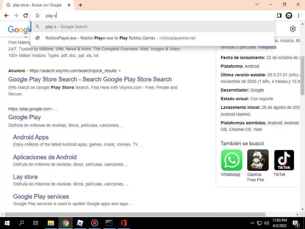Open the volume tray icon
The height and width of the screenshot is (229, 305).
pos(267,223)
